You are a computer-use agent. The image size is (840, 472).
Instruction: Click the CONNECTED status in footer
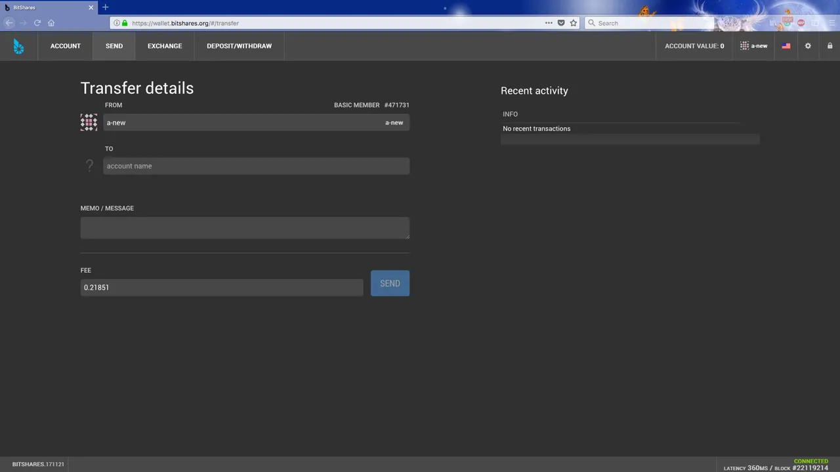coord(811,462)
